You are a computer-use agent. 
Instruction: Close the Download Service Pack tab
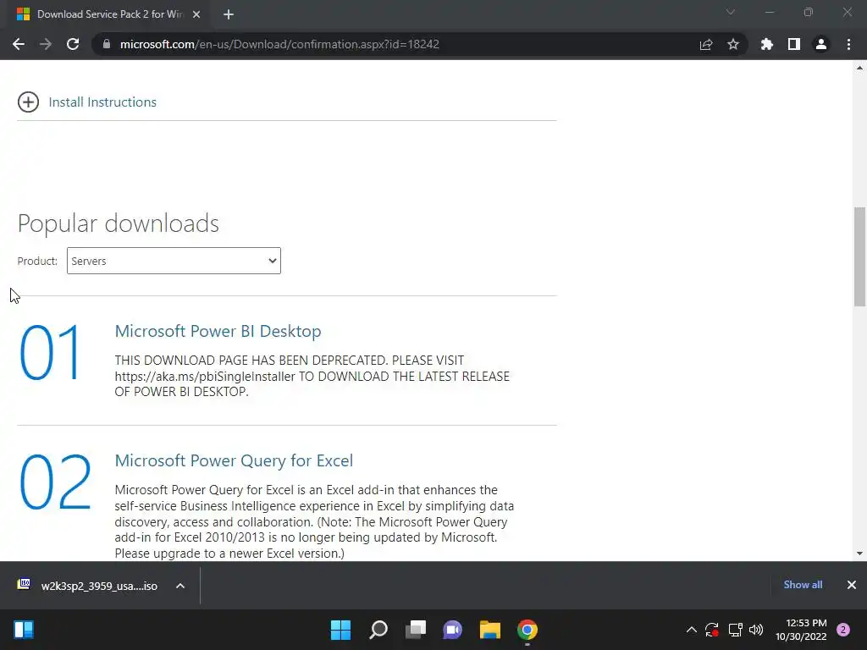click(x=196, y=14)
